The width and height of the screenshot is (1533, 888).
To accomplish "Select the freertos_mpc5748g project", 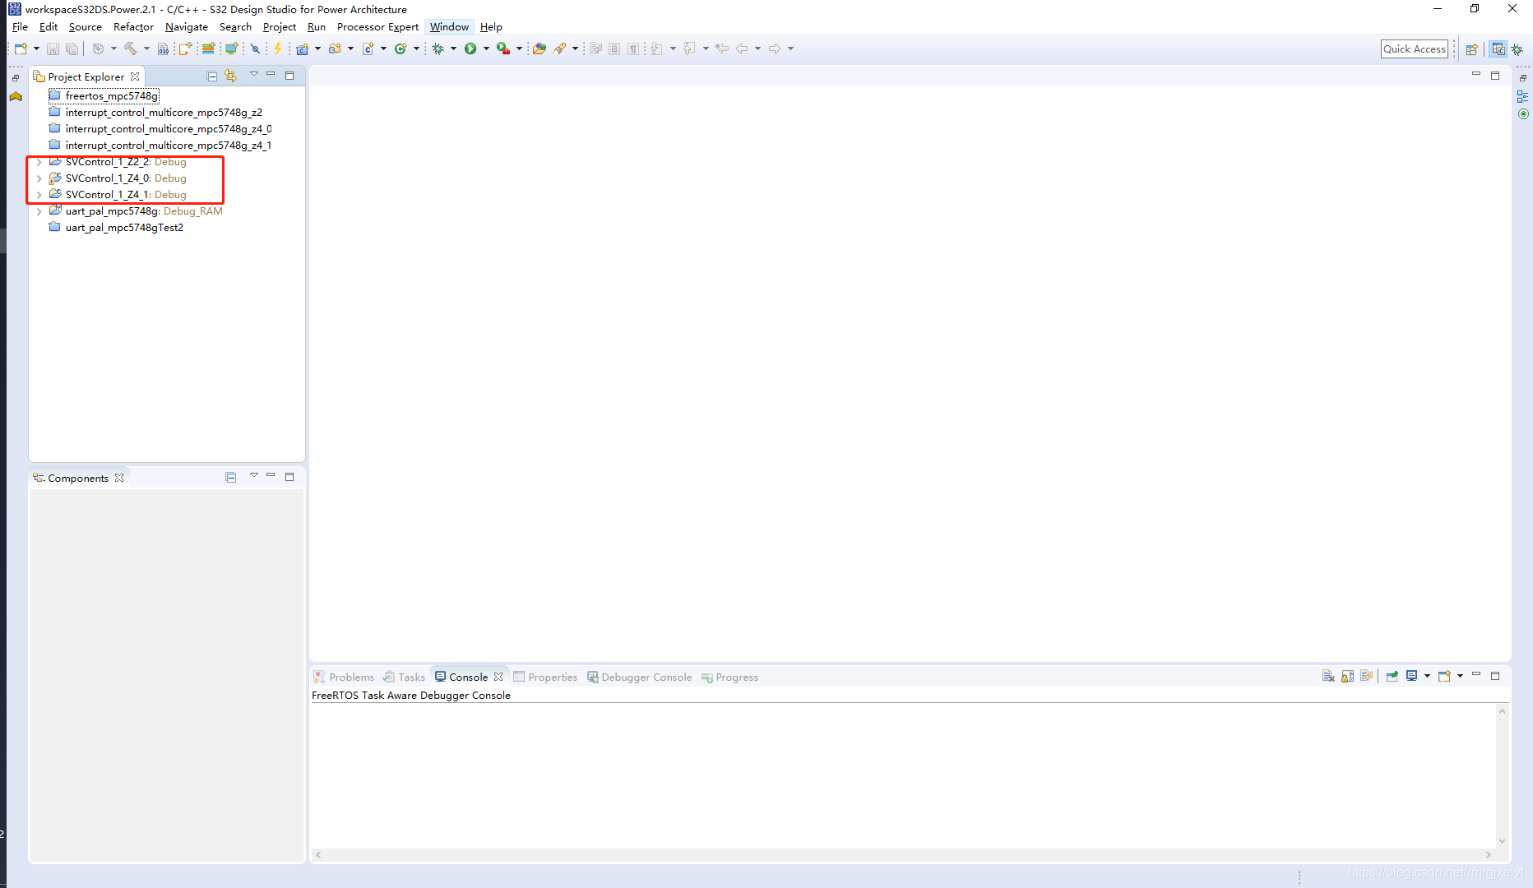I will [112, 96].
